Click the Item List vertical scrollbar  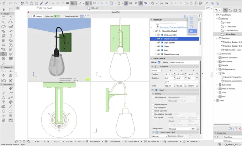pos(200,33)
